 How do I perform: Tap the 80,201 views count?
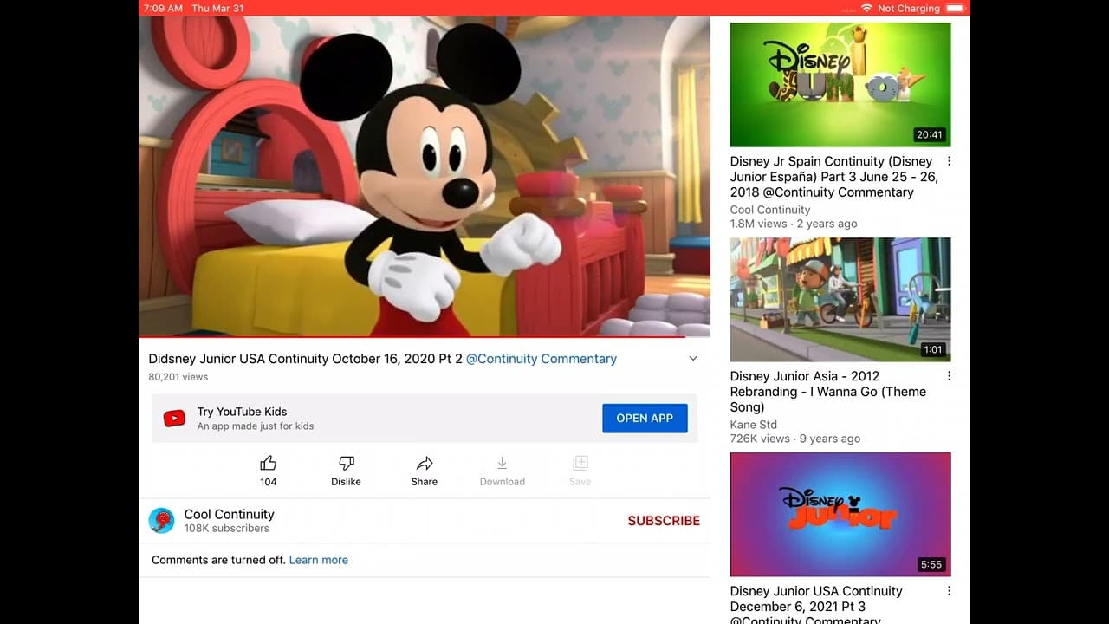[x=178, y=377]
